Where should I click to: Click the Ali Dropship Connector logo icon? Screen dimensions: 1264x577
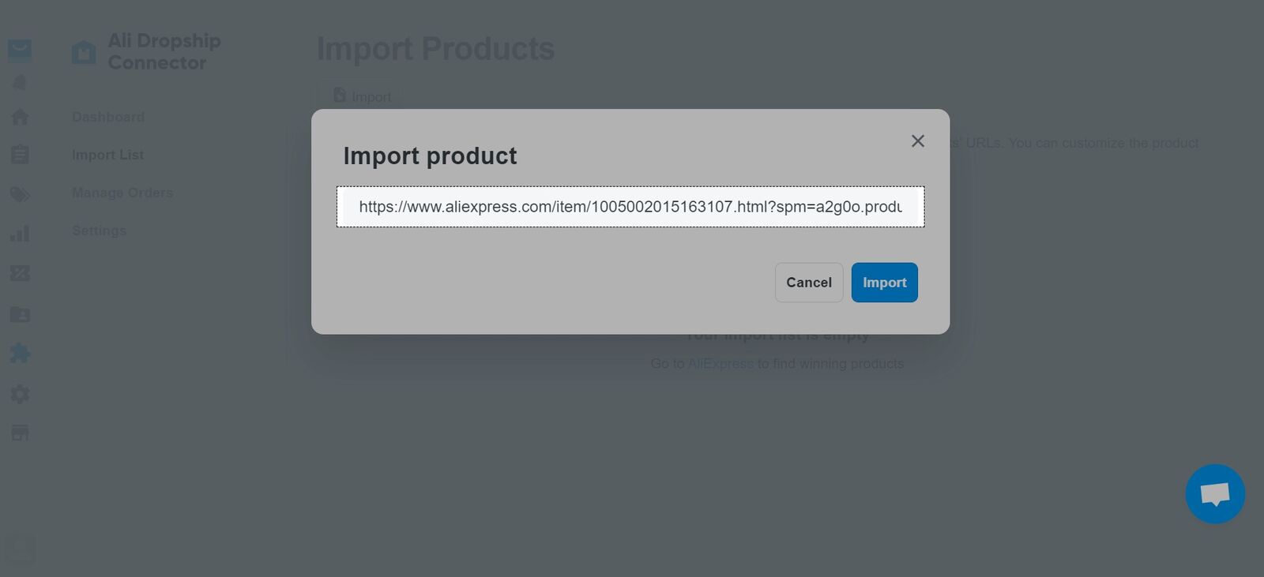[x=84, y=53]
